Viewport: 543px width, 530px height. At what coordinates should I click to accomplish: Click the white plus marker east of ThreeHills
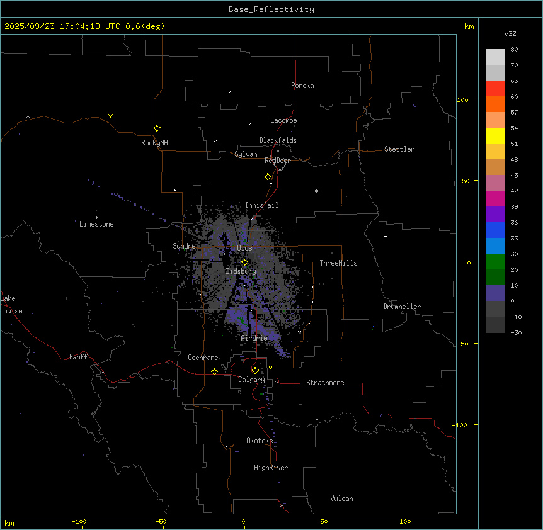pos(386,236)
